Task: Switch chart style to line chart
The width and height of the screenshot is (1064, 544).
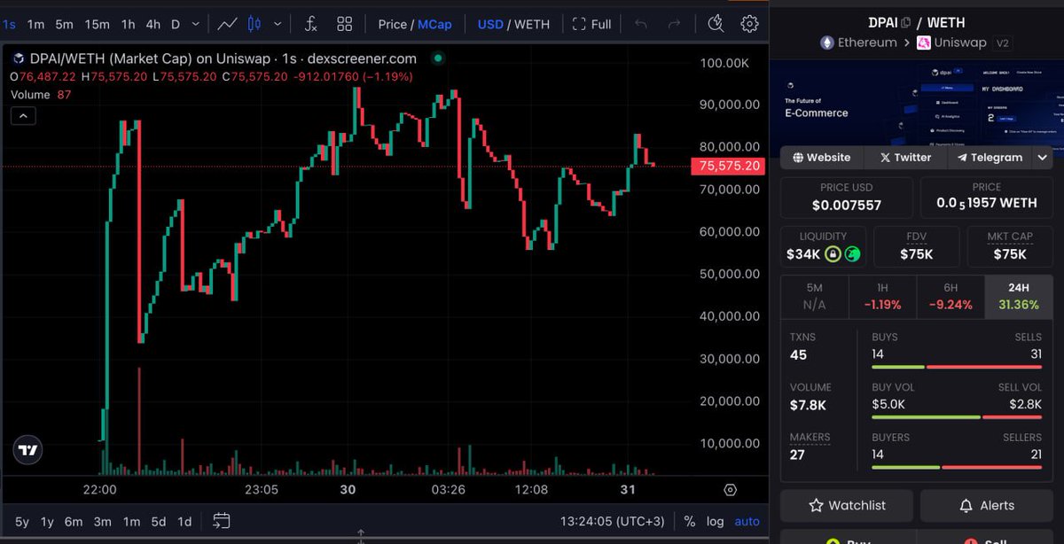Action: pos(228,24)
